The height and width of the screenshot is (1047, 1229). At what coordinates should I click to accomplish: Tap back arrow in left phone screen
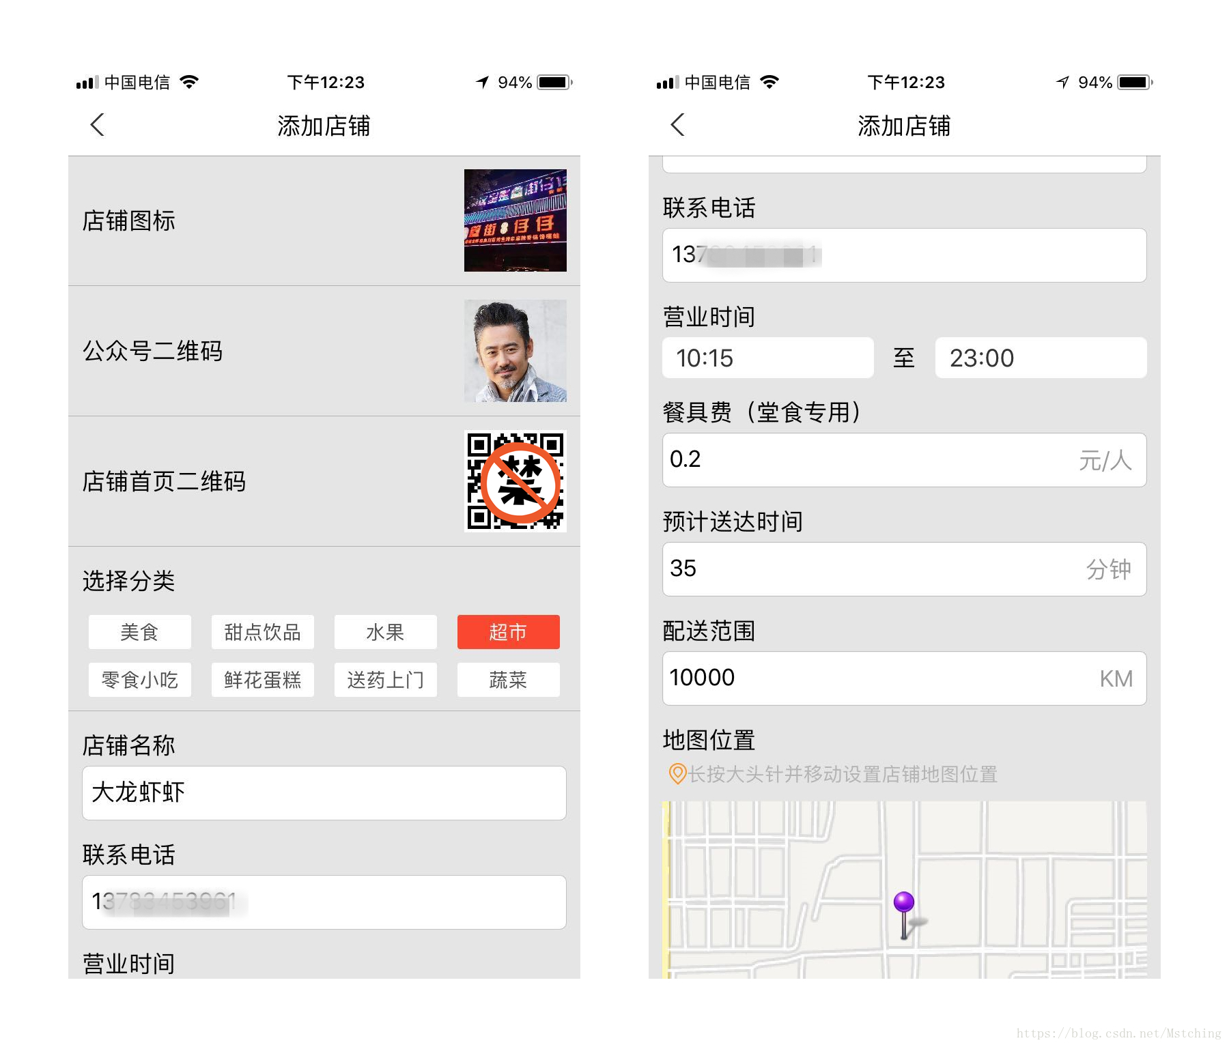click(x=98, y=125)
